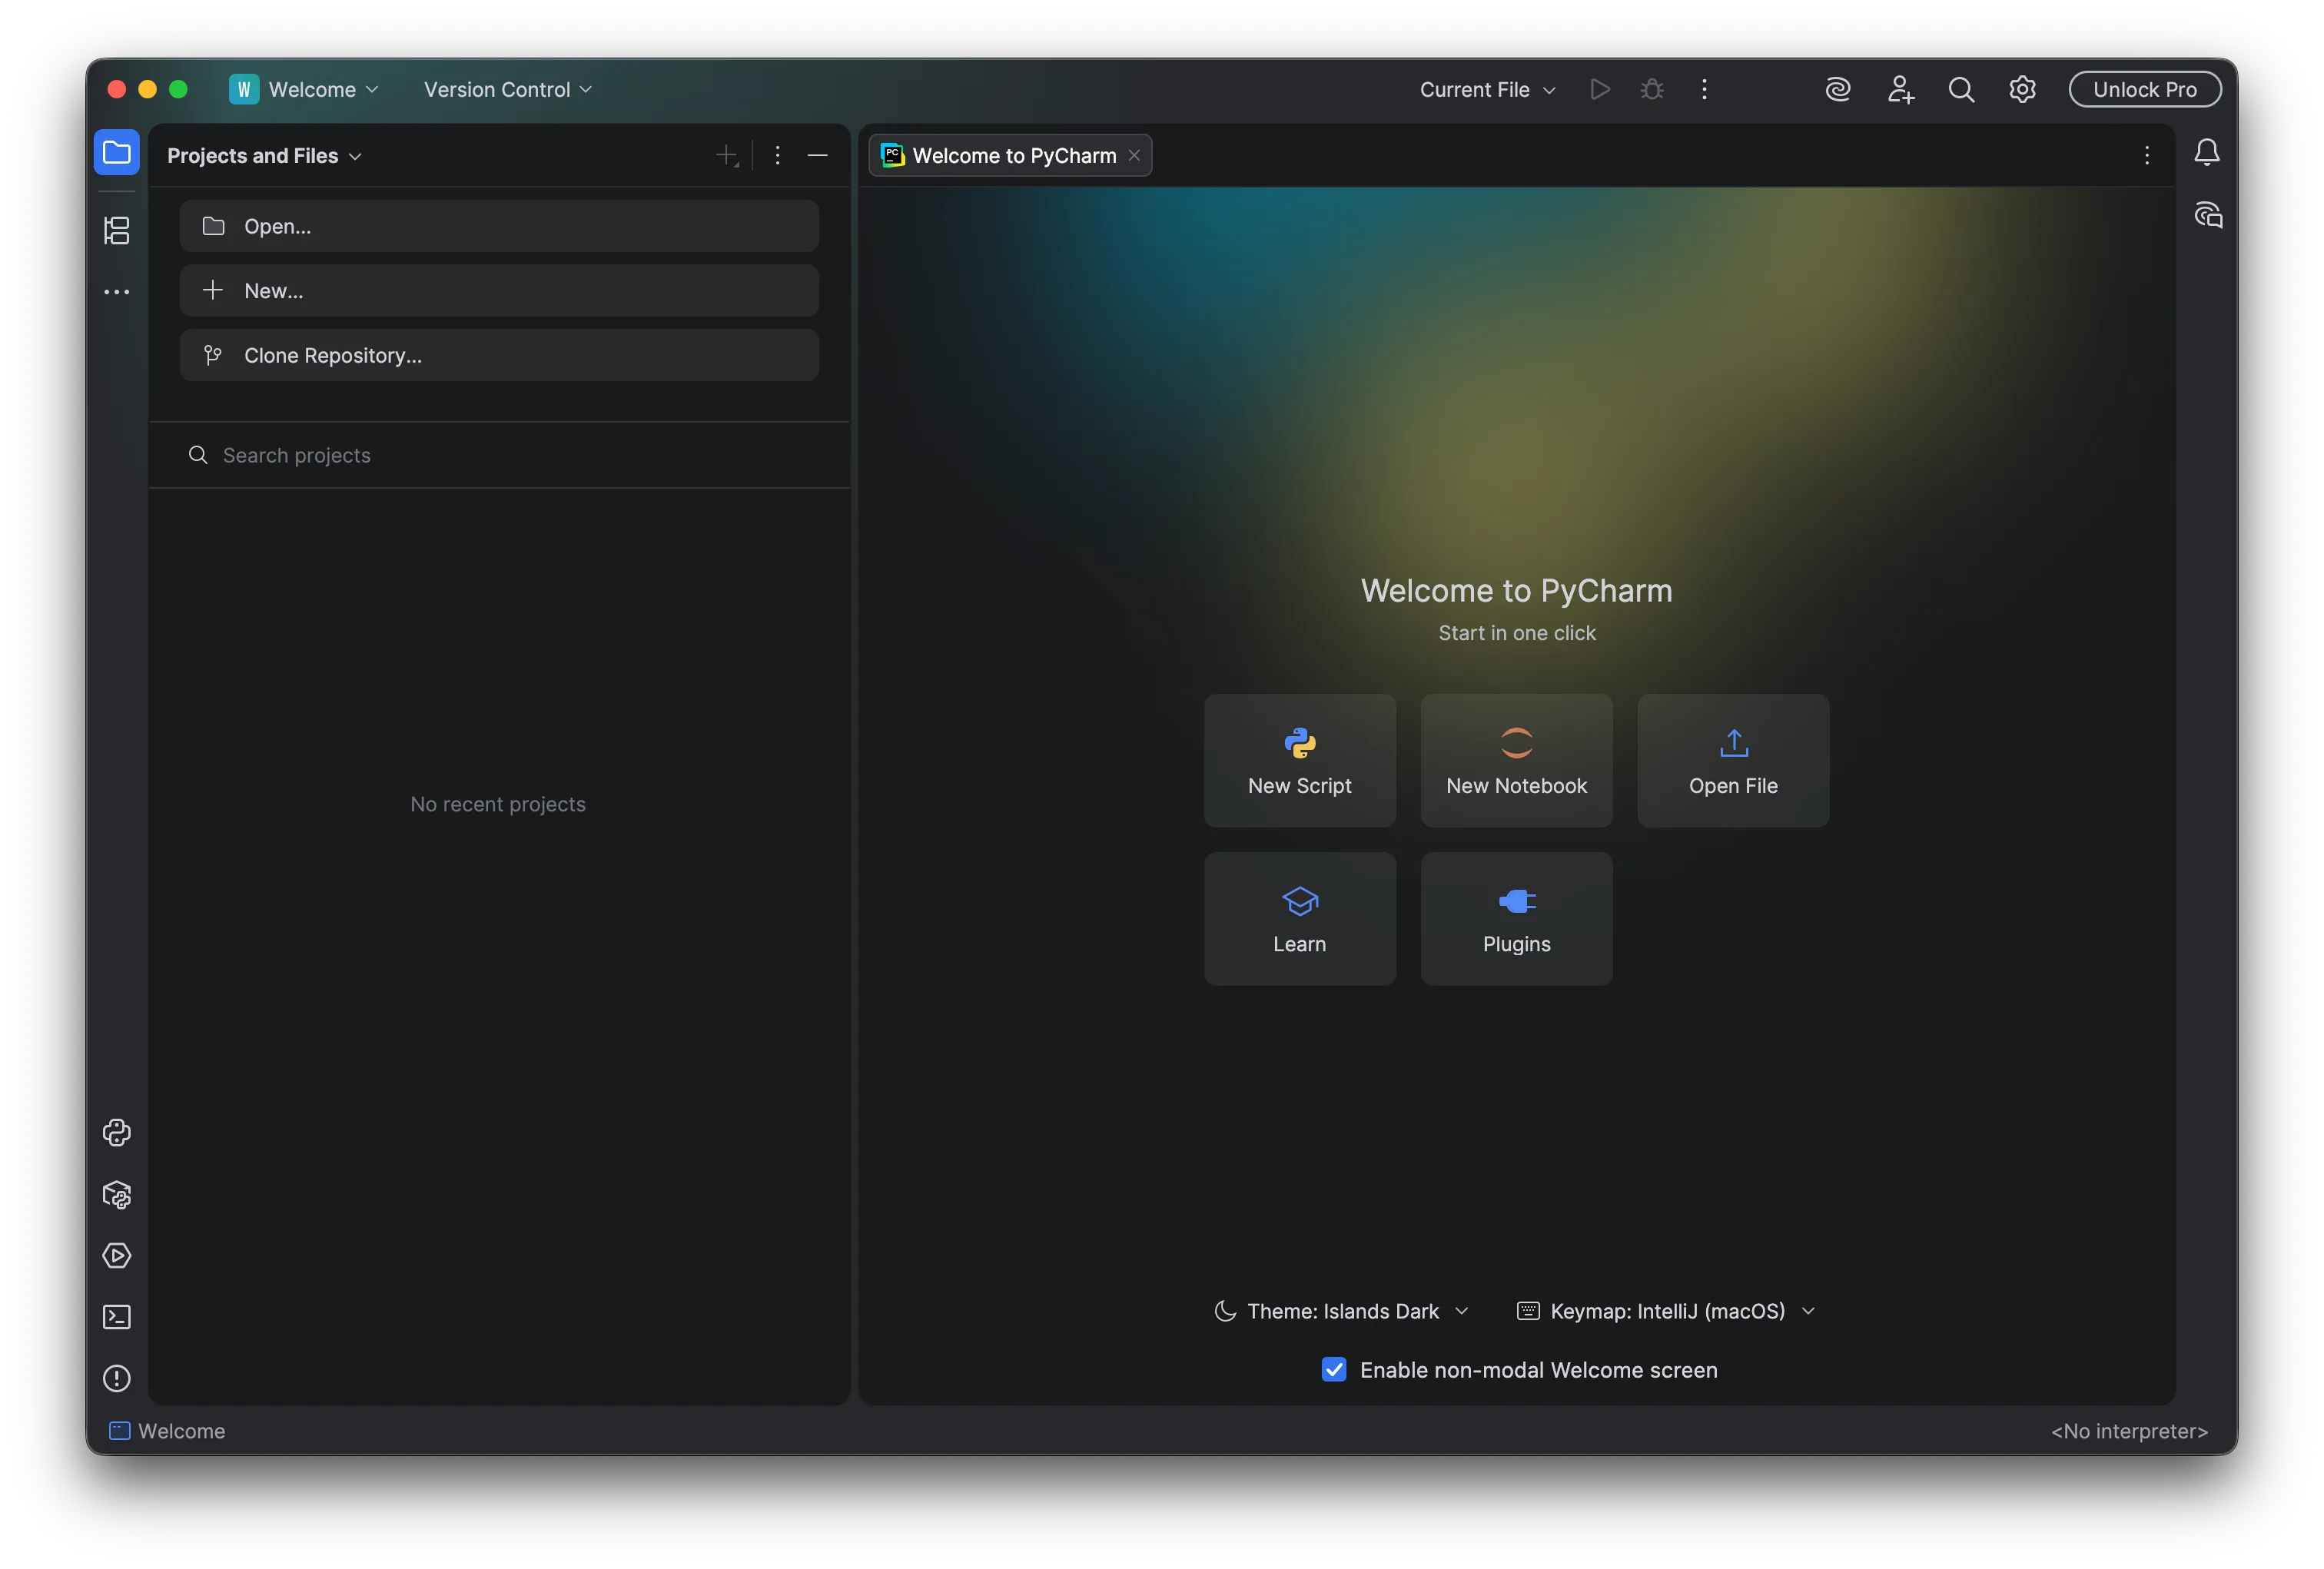Switch to the Welcome to PyCharm tab

click(1008, 155)
